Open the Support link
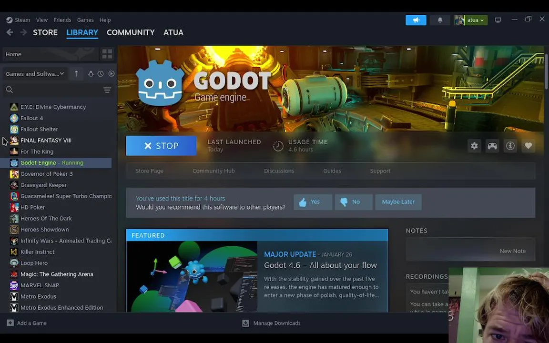The image size is (549, 343). pos(380,171)
